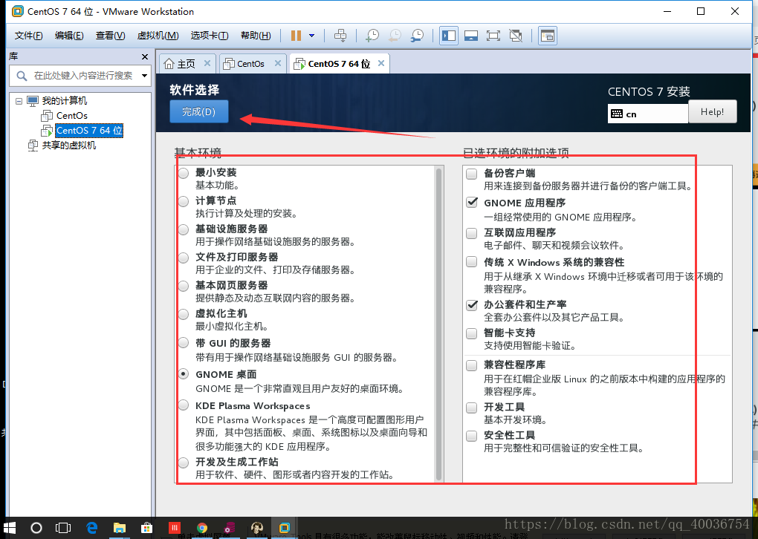The height and width of the screenshot is (539, 758).
Task: Click the base environment list scrollbar
Action: pyautogui.click(x=439, y=324)
